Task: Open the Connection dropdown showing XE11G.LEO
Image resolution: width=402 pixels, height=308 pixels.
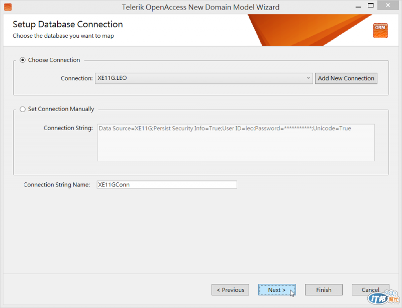Action: 204,78
